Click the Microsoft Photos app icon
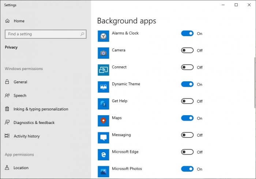The width and height of the screenshot is (256, 179). [x=103, y=171]
